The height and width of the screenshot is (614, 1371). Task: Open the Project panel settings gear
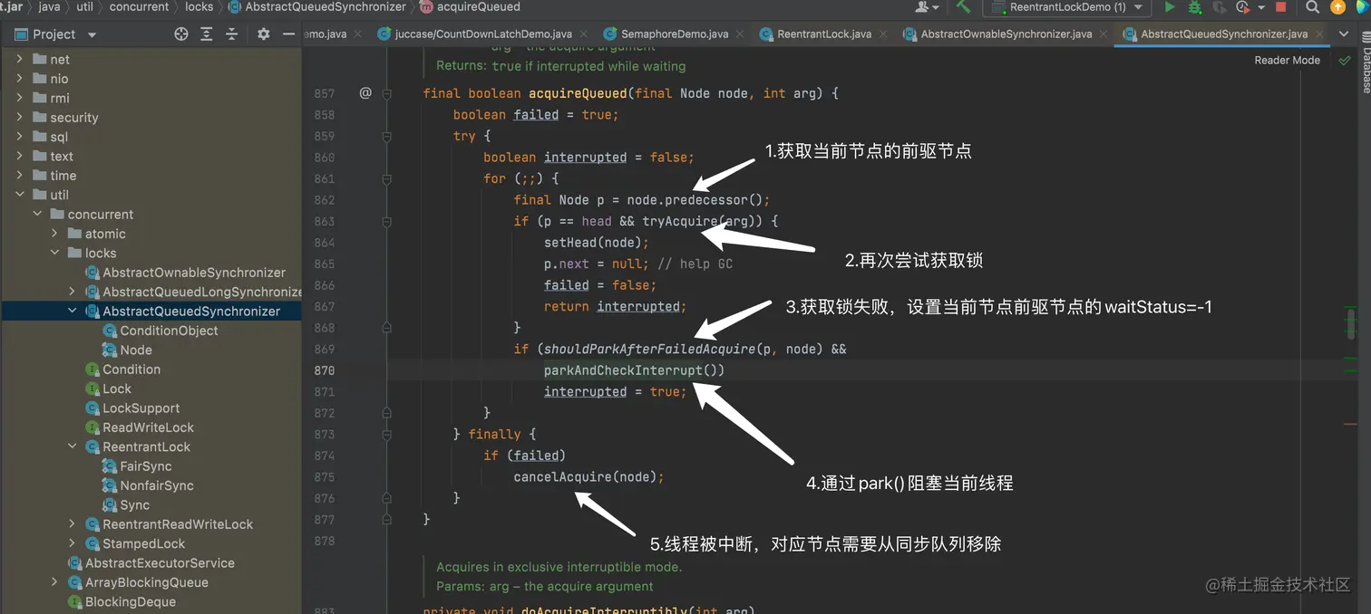(263, 34)
